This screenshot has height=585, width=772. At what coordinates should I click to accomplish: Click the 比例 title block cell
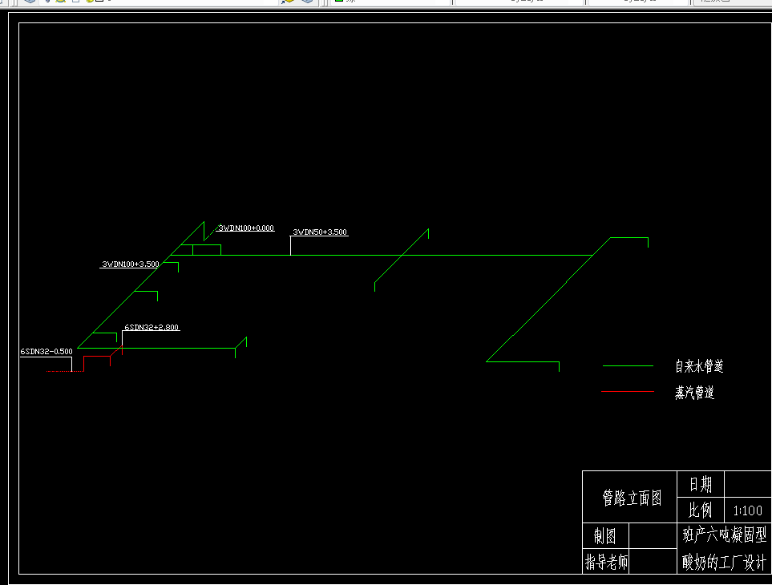700,510
